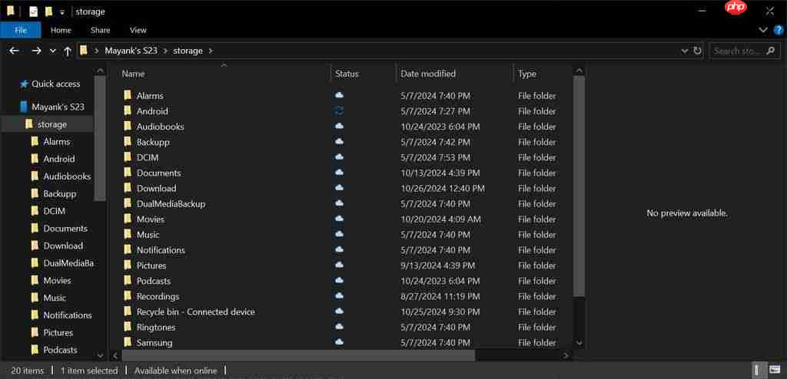Sort the list by Date modified column
Viewport: 787px width, 379px height.
[x=428, y=74]
